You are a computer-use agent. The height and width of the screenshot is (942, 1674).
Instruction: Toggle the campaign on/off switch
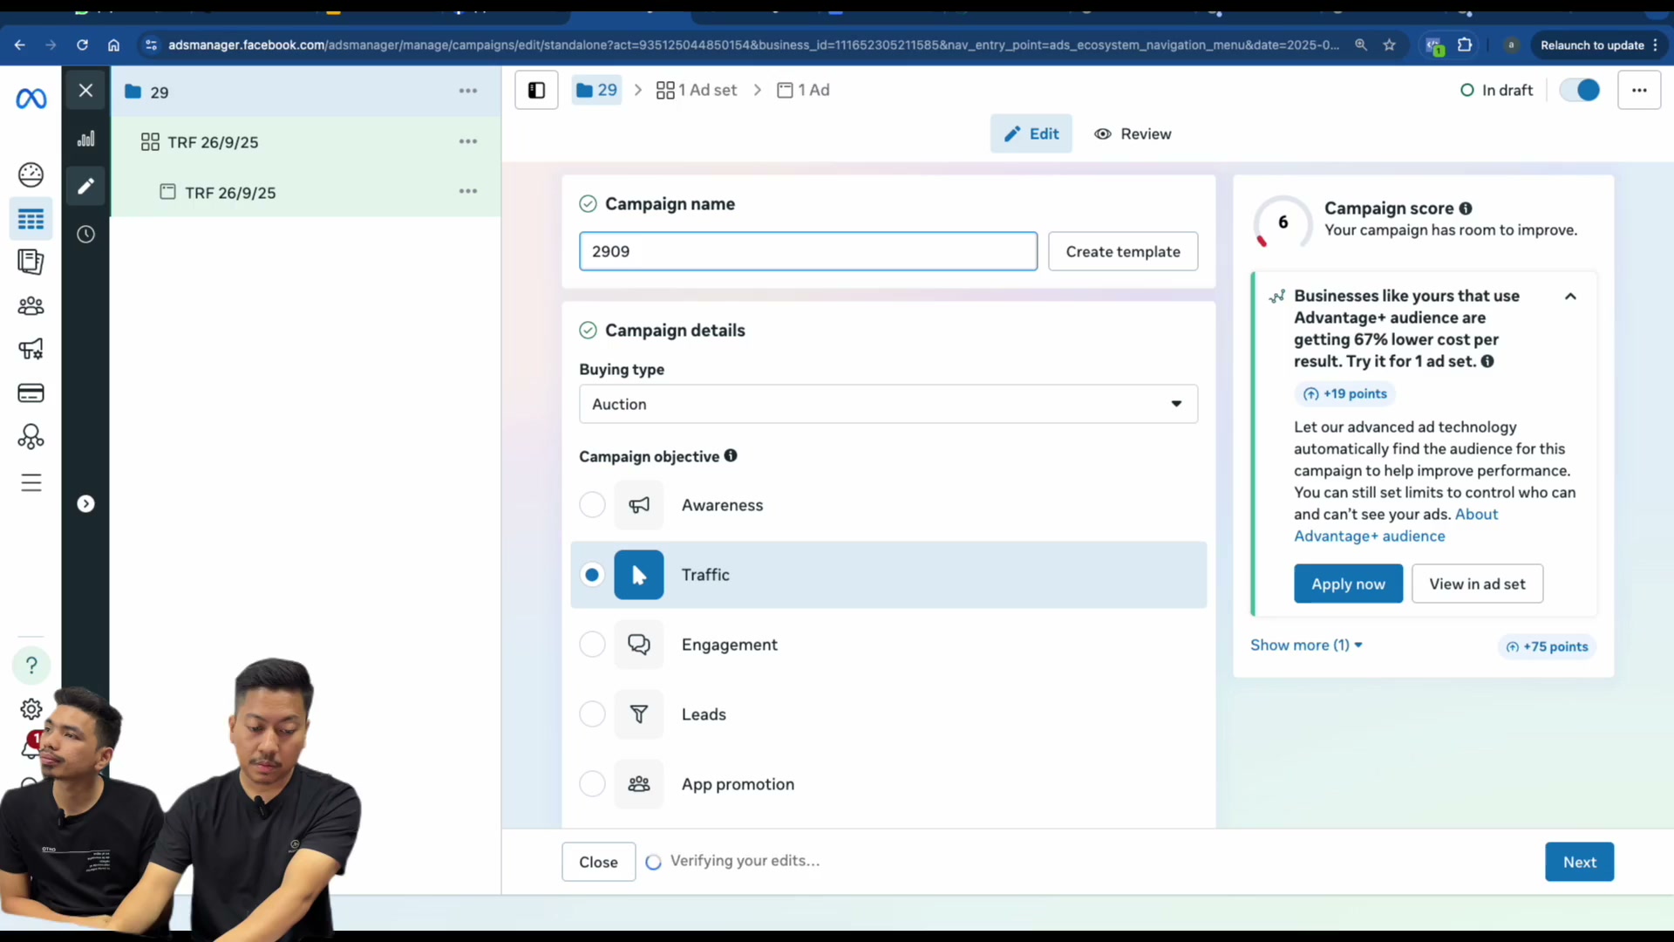(x=1579, y=90)
